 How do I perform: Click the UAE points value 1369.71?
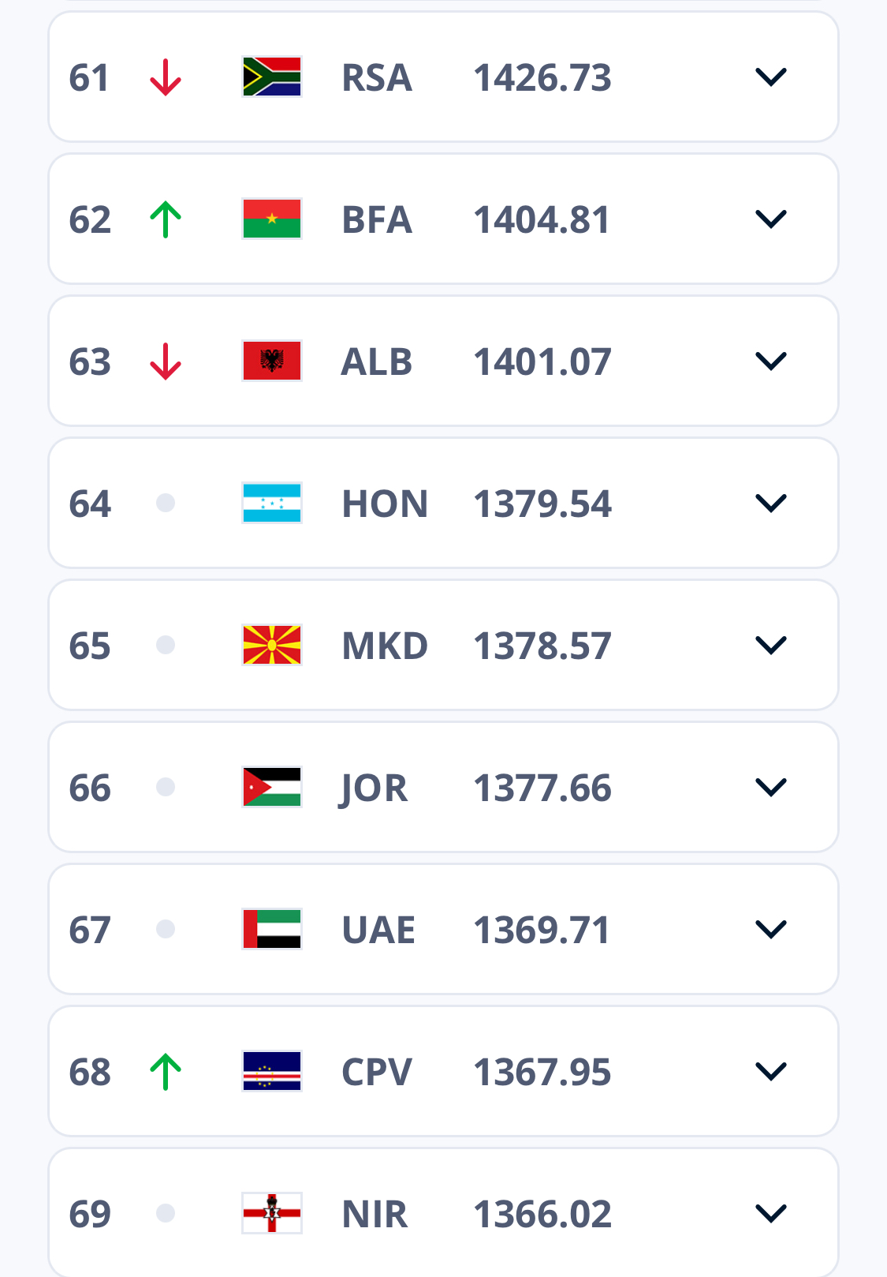[542, 931]
